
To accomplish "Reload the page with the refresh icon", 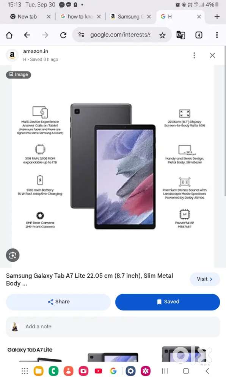I will (x=63, y=35).
